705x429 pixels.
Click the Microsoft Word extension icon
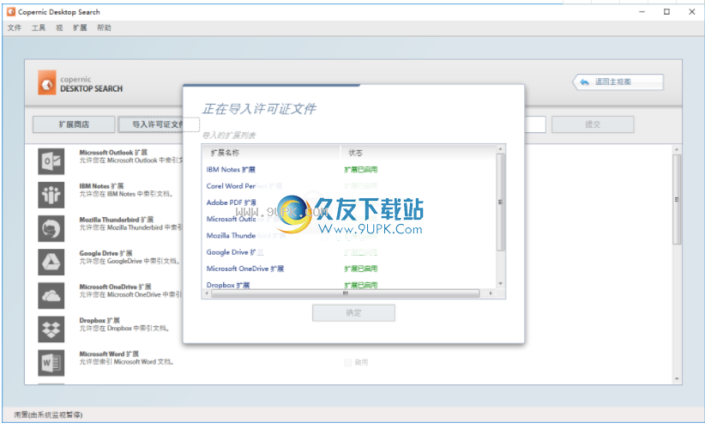tap(51, 362)
